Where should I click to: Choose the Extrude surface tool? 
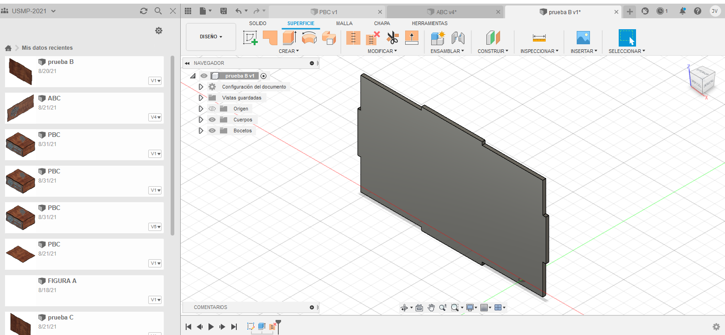click(290, 37)
